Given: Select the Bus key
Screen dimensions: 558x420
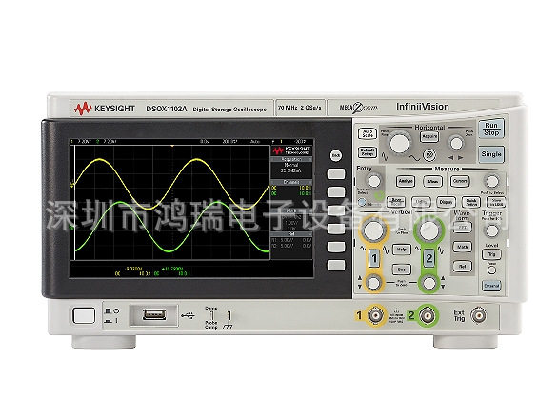Looking at the screenshot, I should [x=402, y=270].
